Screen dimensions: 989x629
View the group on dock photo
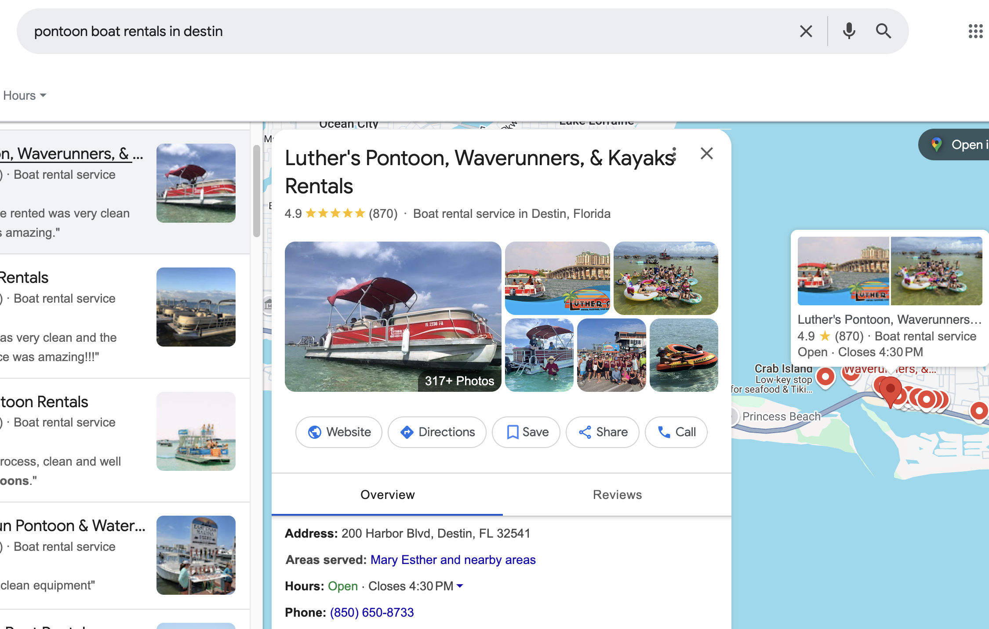pos(611,355)
